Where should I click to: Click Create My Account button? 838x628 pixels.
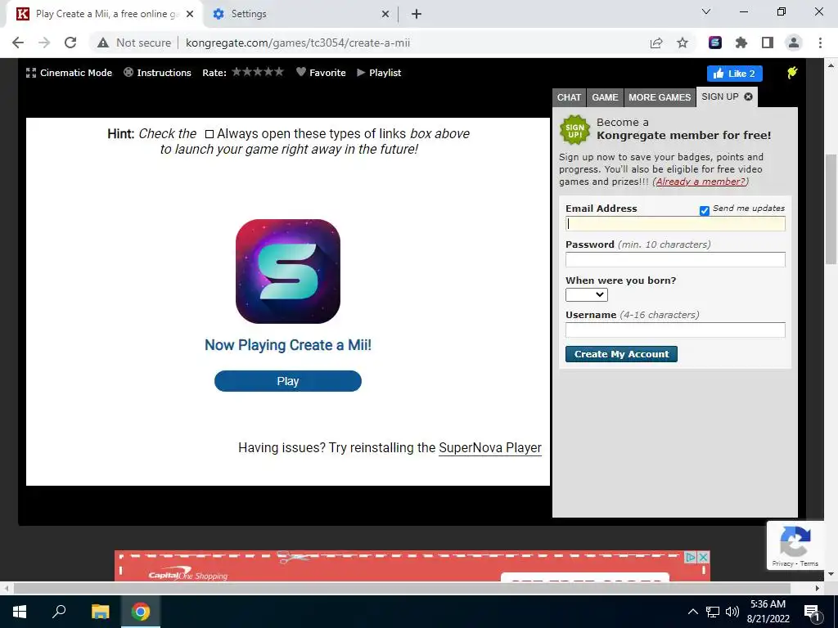(x=622, y=354)
